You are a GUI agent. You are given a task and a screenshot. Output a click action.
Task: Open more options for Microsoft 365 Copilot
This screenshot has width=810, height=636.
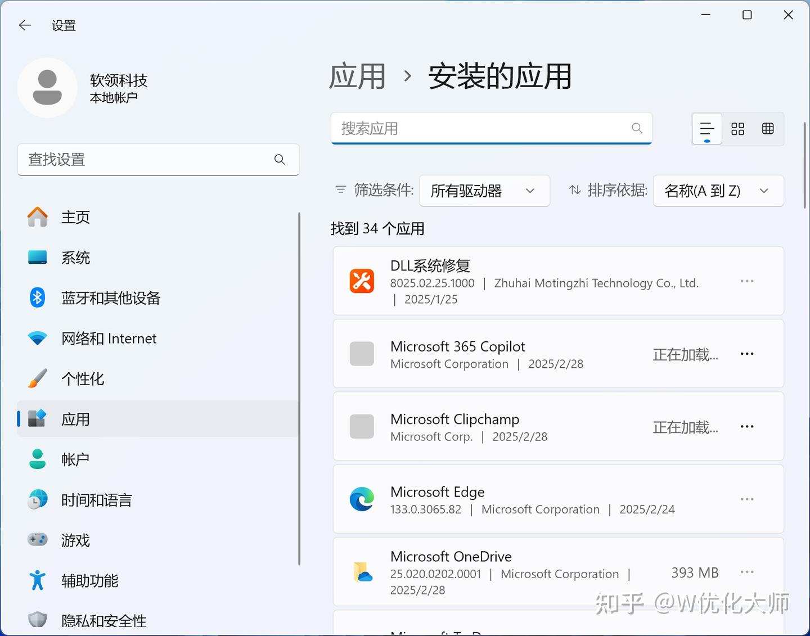pos(747,354)
